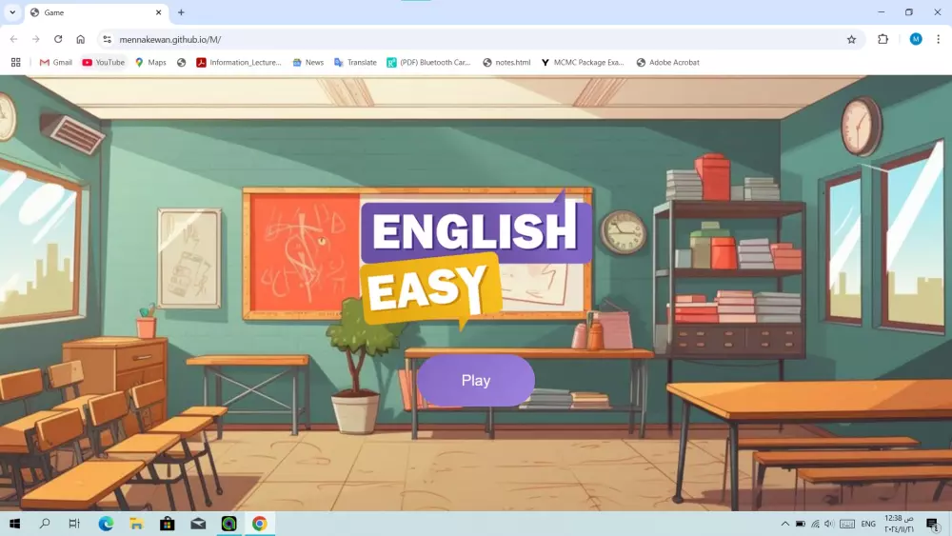Screen dimensions: 952x536
Task: View site information icon in address bar
Action: [107, 39]
